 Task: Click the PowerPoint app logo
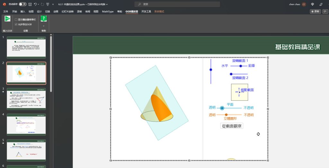tap(4, 4)
